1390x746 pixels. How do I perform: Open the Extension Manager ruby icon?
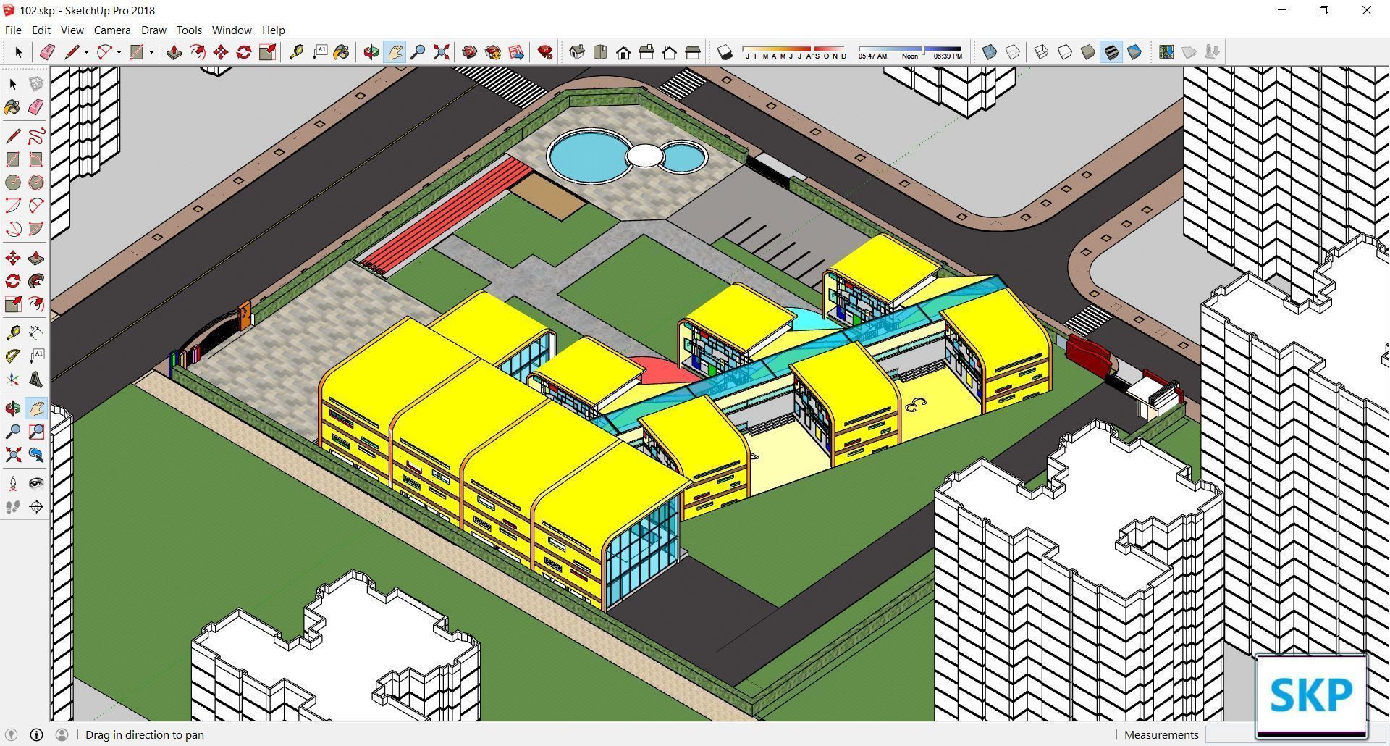point(545,52)
